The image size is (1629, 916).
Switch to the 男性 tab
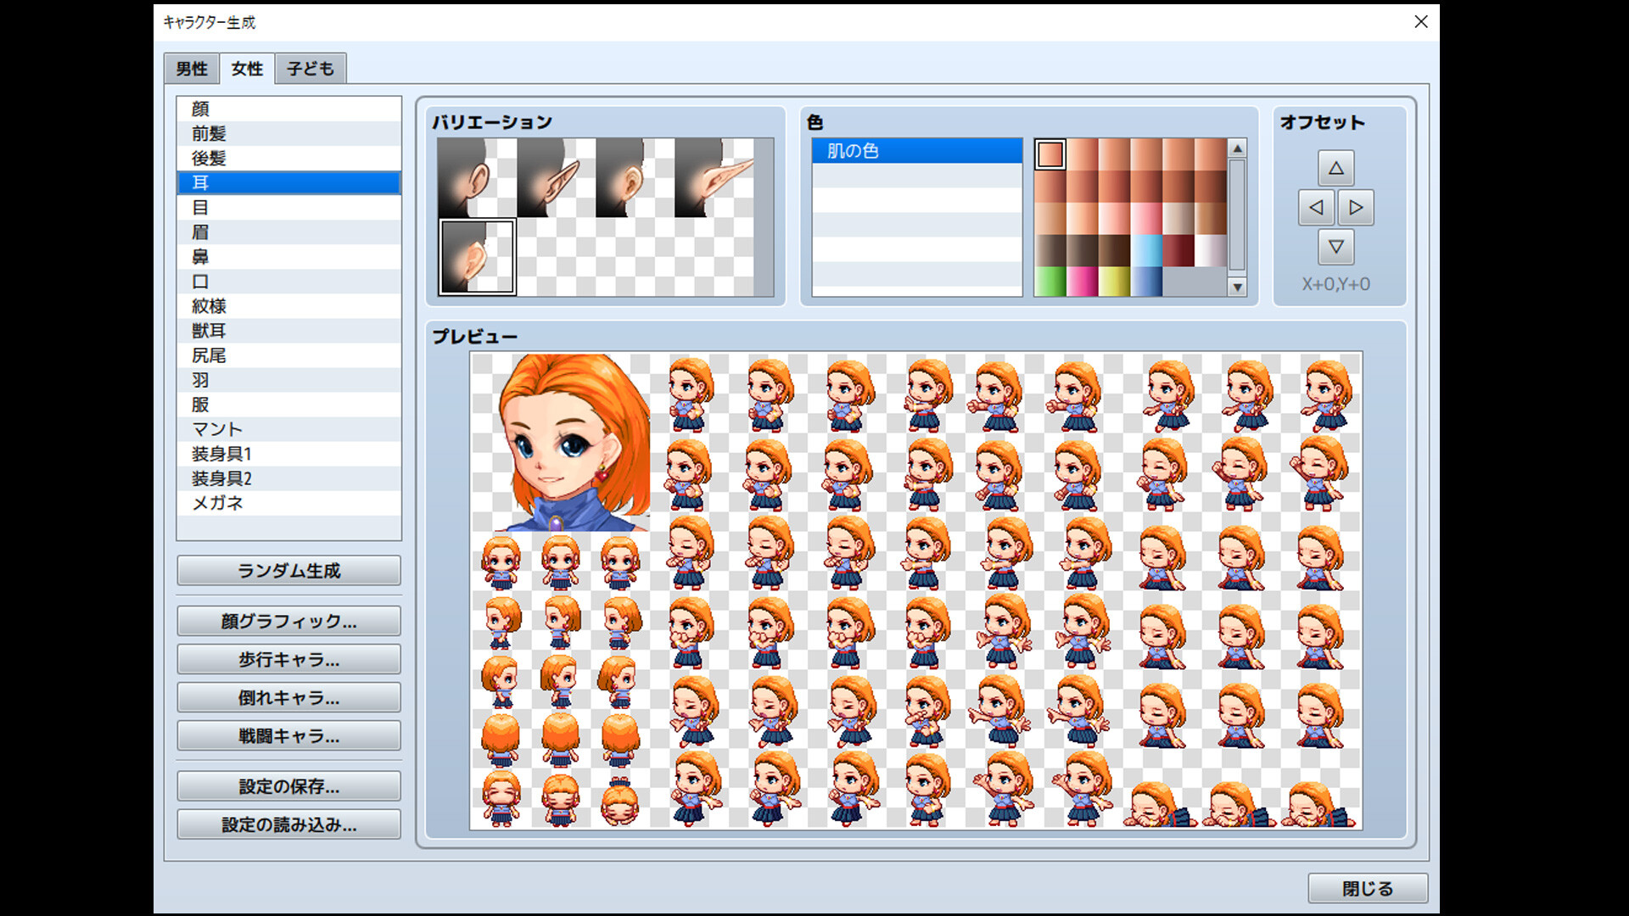point(191,68)
